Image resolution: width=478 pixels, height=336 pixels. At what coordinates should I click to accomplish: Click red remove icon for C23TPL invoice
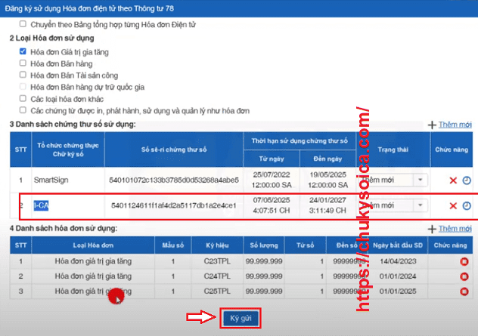click(464, 261)
